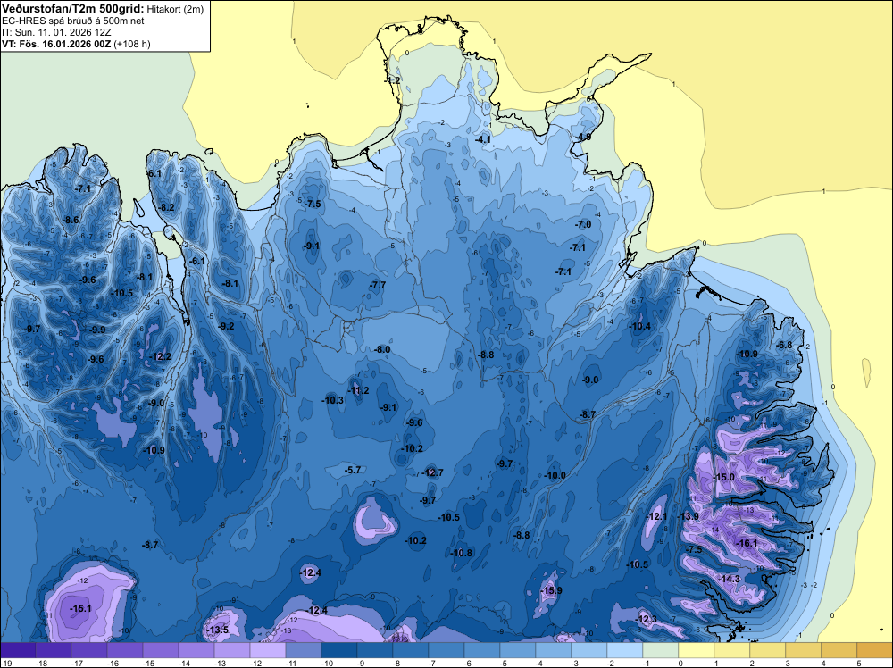Click the 'EC-HRES spá brúuð á 500m net' line
Image resolution: width=893 pixels, height=668 pixels.
[x=73, y=21]
